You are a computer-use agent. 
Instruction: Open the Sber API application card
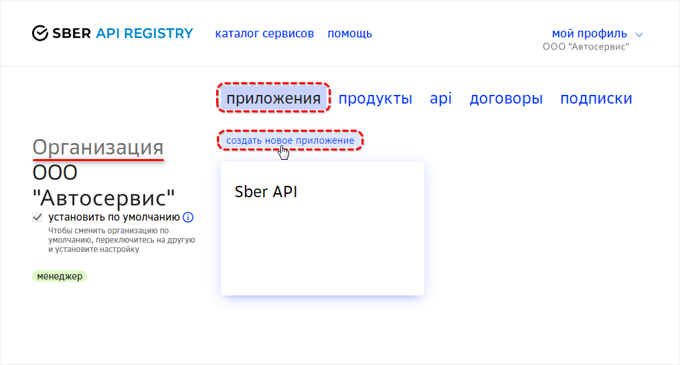click(323, 229)
